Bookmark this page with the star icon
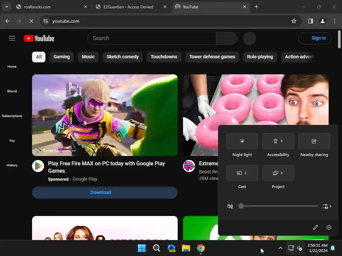Viewport: 342px width, 256px height. [294, 21]
